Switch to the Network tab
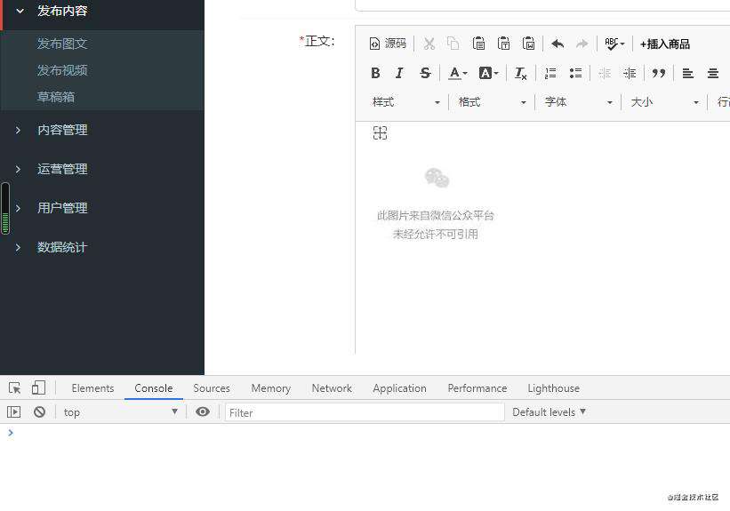 tap(332, 388)
